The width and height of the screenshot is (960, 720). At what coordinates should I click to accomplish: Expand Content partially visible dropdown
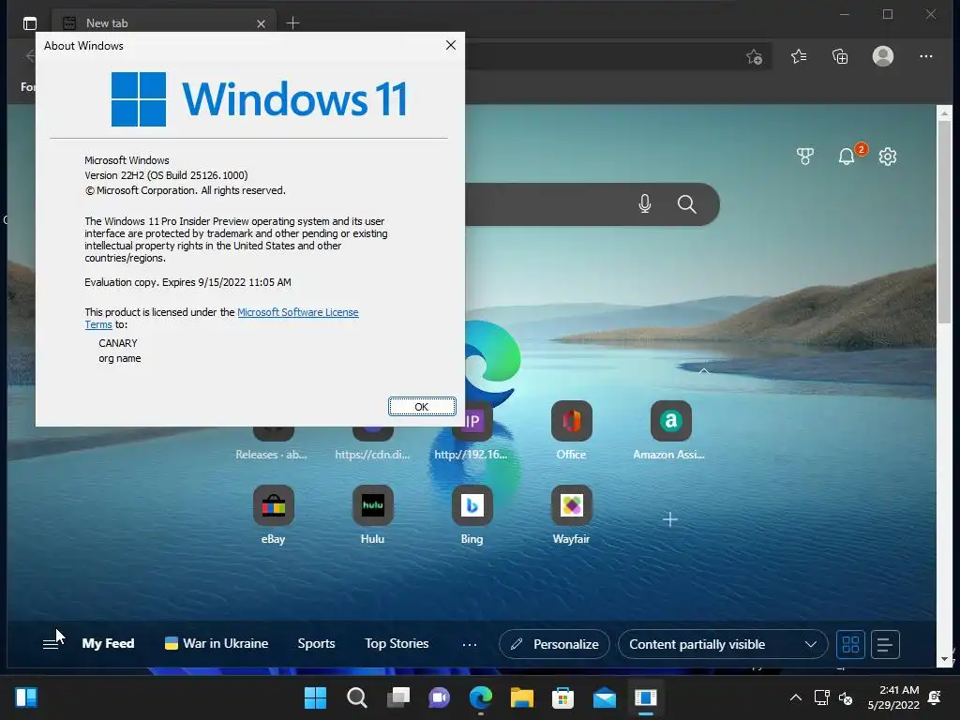pyautogui.click(x=723, y=644)
